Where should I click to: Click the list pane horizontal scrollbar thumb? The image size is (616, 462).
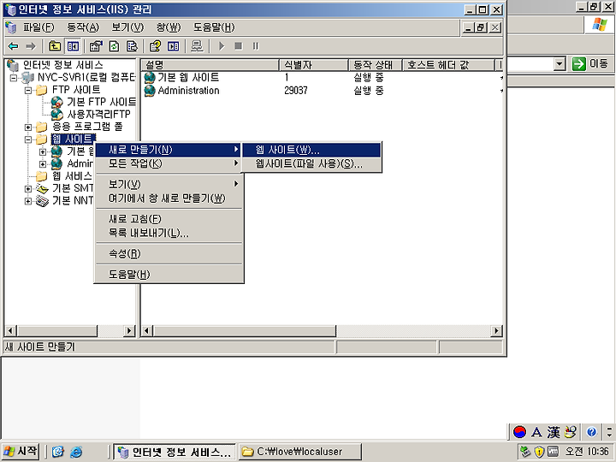[x=245, y=331]
